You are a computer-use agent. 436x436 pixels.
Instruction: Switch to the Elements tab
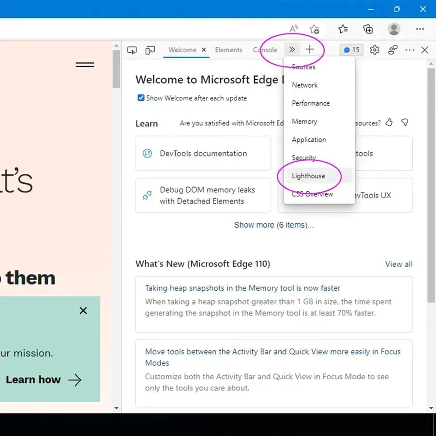[x=228, y=50]
